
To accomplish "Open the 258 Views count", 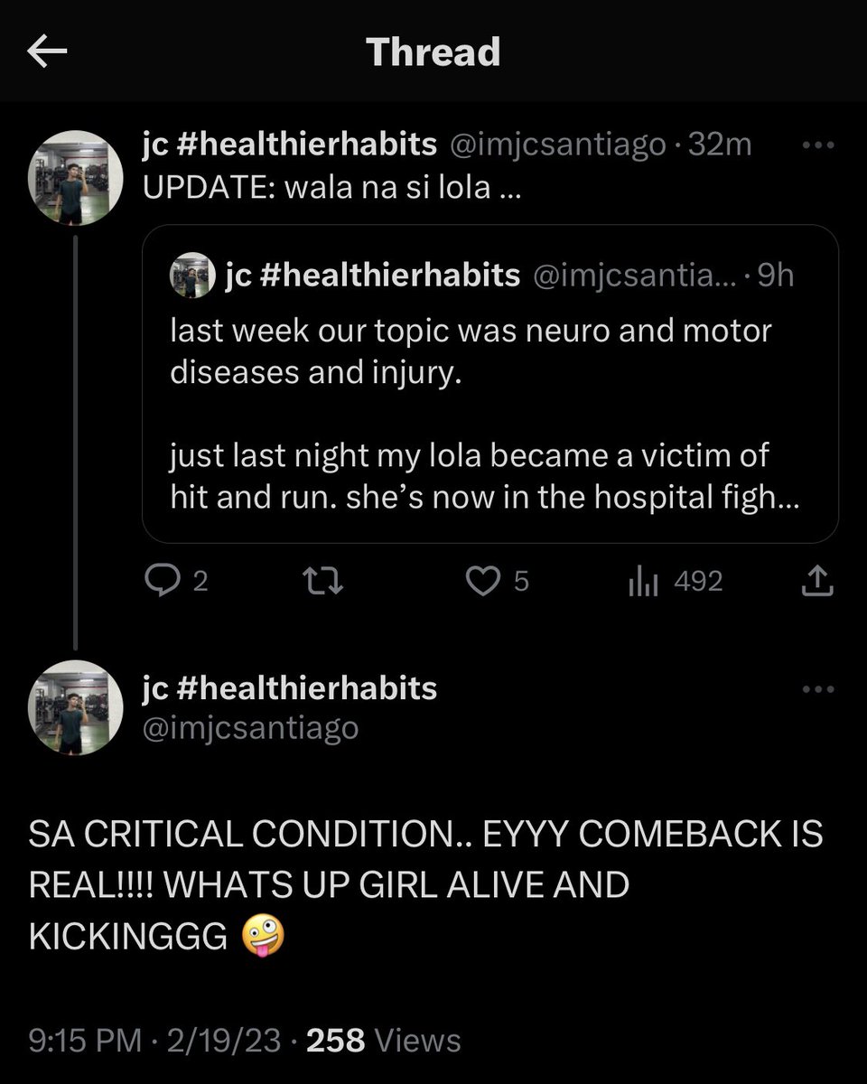I will [384, 1041].
